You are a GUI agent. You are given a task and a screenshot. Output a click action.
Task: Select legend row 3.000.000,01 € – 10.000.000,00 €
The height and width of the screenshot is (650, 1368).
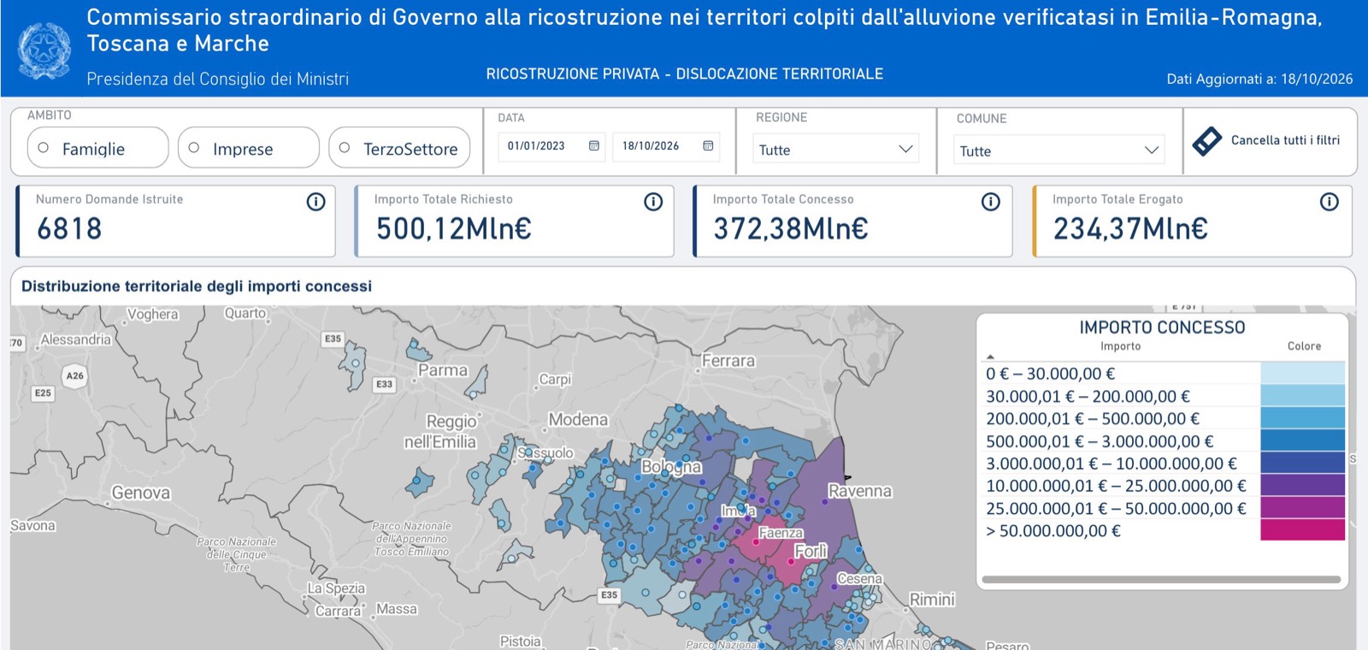pyautogui.click(x=1164, y=464)
